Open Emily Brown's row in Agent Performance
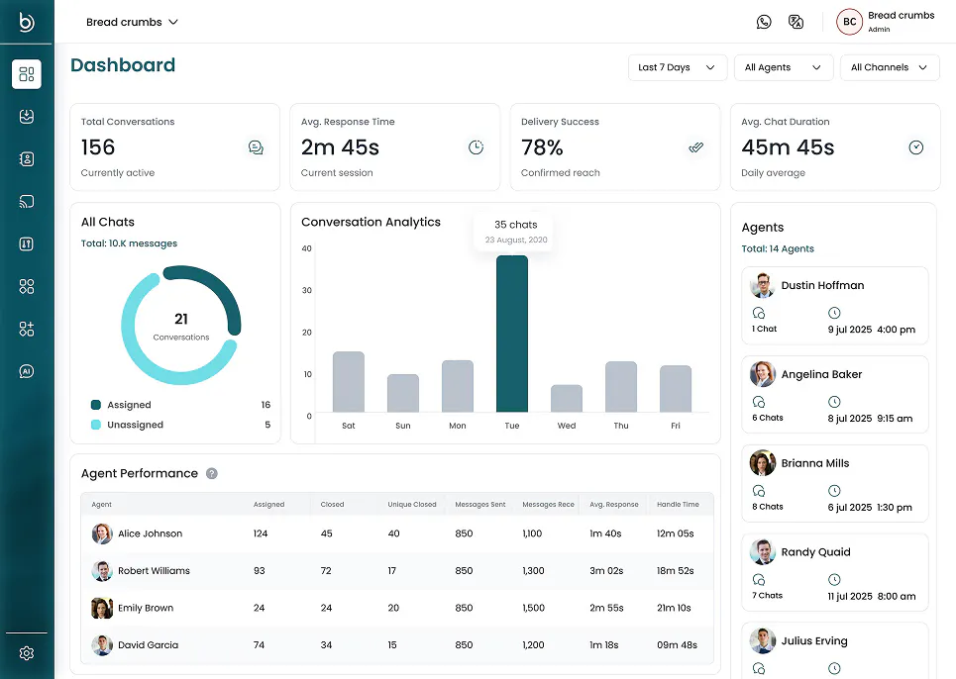Viewport: 956px width, 679px height. (x=397, y=608)
